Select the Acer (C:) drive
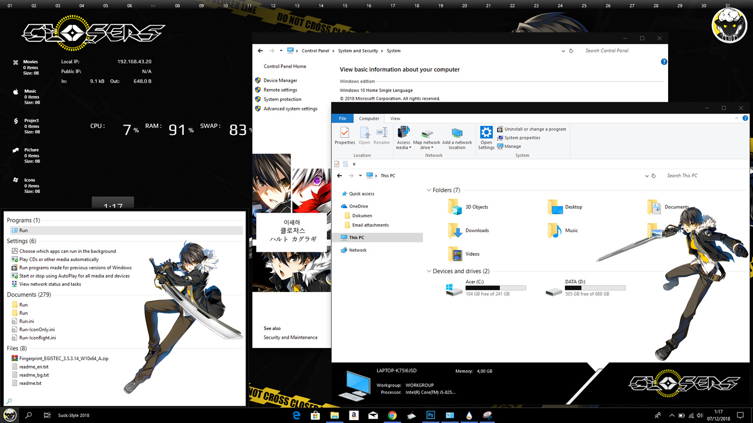The width and height of the screenshot is (753, 423). (x=486, y=288)
